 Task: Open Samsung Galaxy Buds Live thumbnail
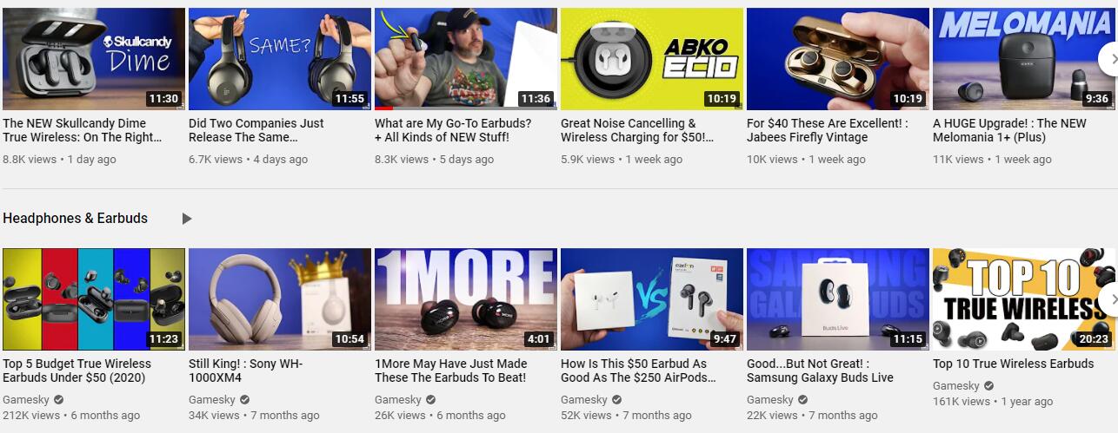838,299
